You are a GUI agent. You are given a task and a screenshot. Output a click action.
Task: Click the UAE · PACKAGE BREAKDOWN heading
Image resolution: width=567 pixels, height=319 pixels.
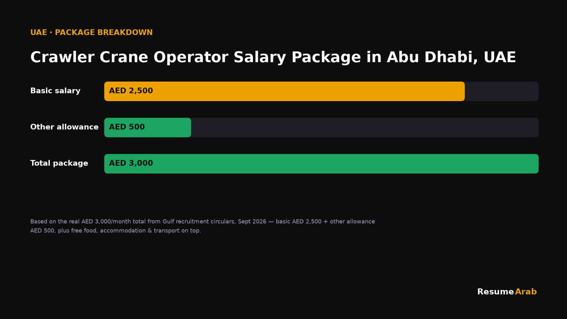point(91,32)
